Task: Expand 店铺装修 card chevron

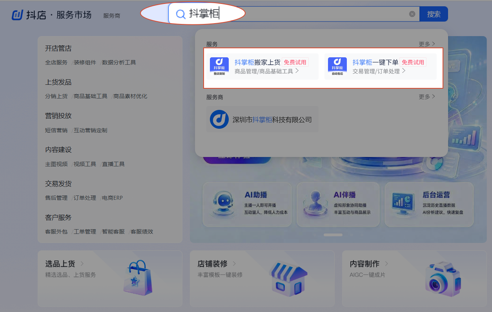Action: pyautogui.click(x=234, y=264)
